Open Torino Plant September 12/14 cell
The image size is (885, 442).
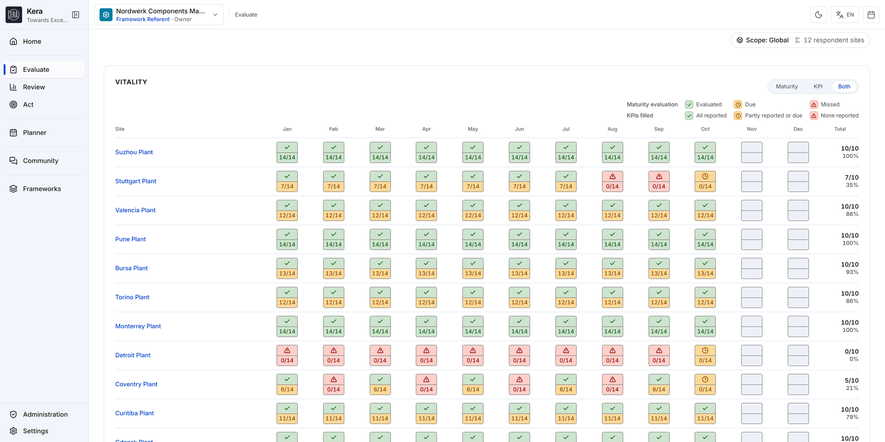point(659,297)
